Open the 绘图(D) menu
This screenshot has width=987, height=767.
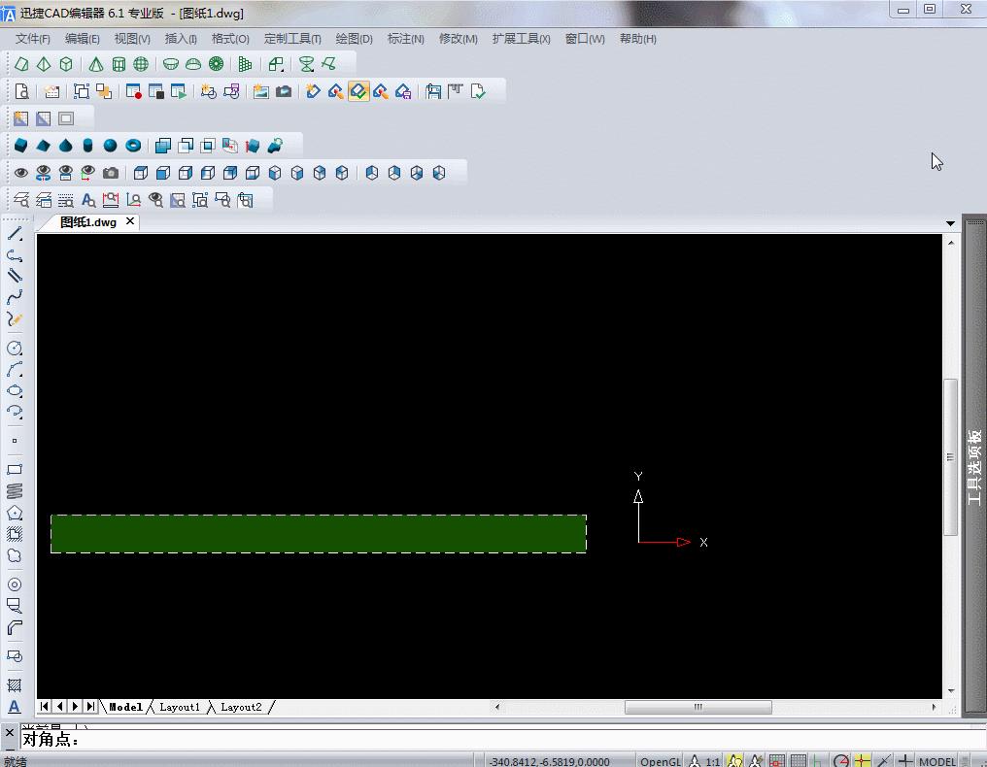pos(354,39)
